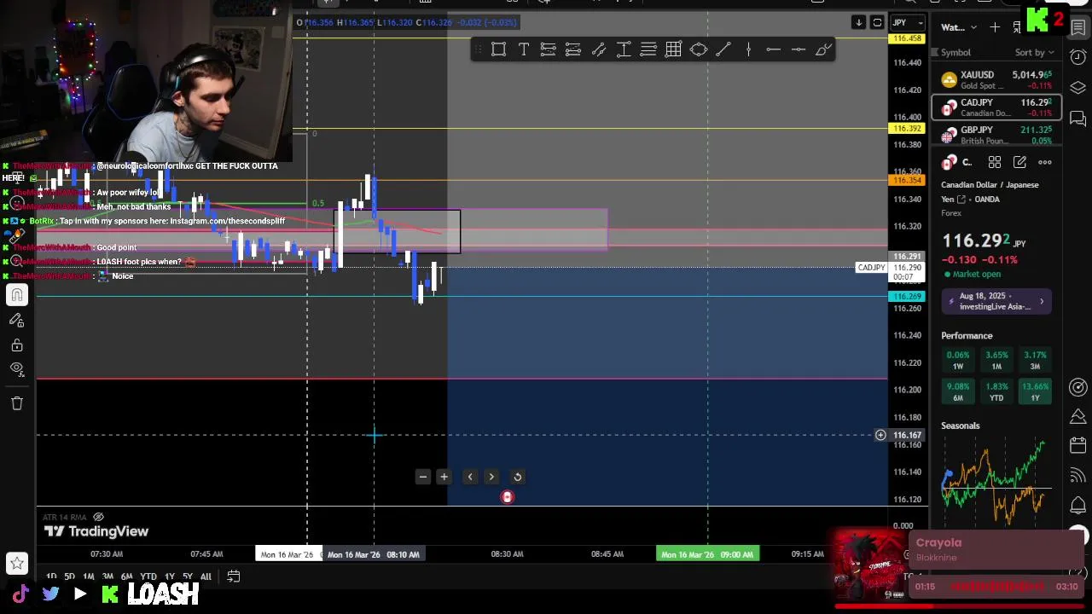Open the target radar icon in right sidebar
Image resolution: width=1092 pixels, height=614 pixels.
(x=1078, y=387)
